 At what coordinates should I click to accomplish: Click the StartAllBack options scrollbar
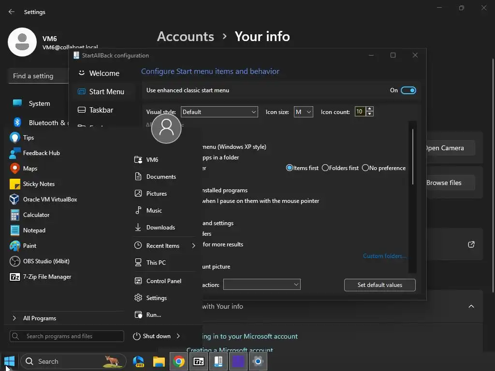[x=413, y=156]
